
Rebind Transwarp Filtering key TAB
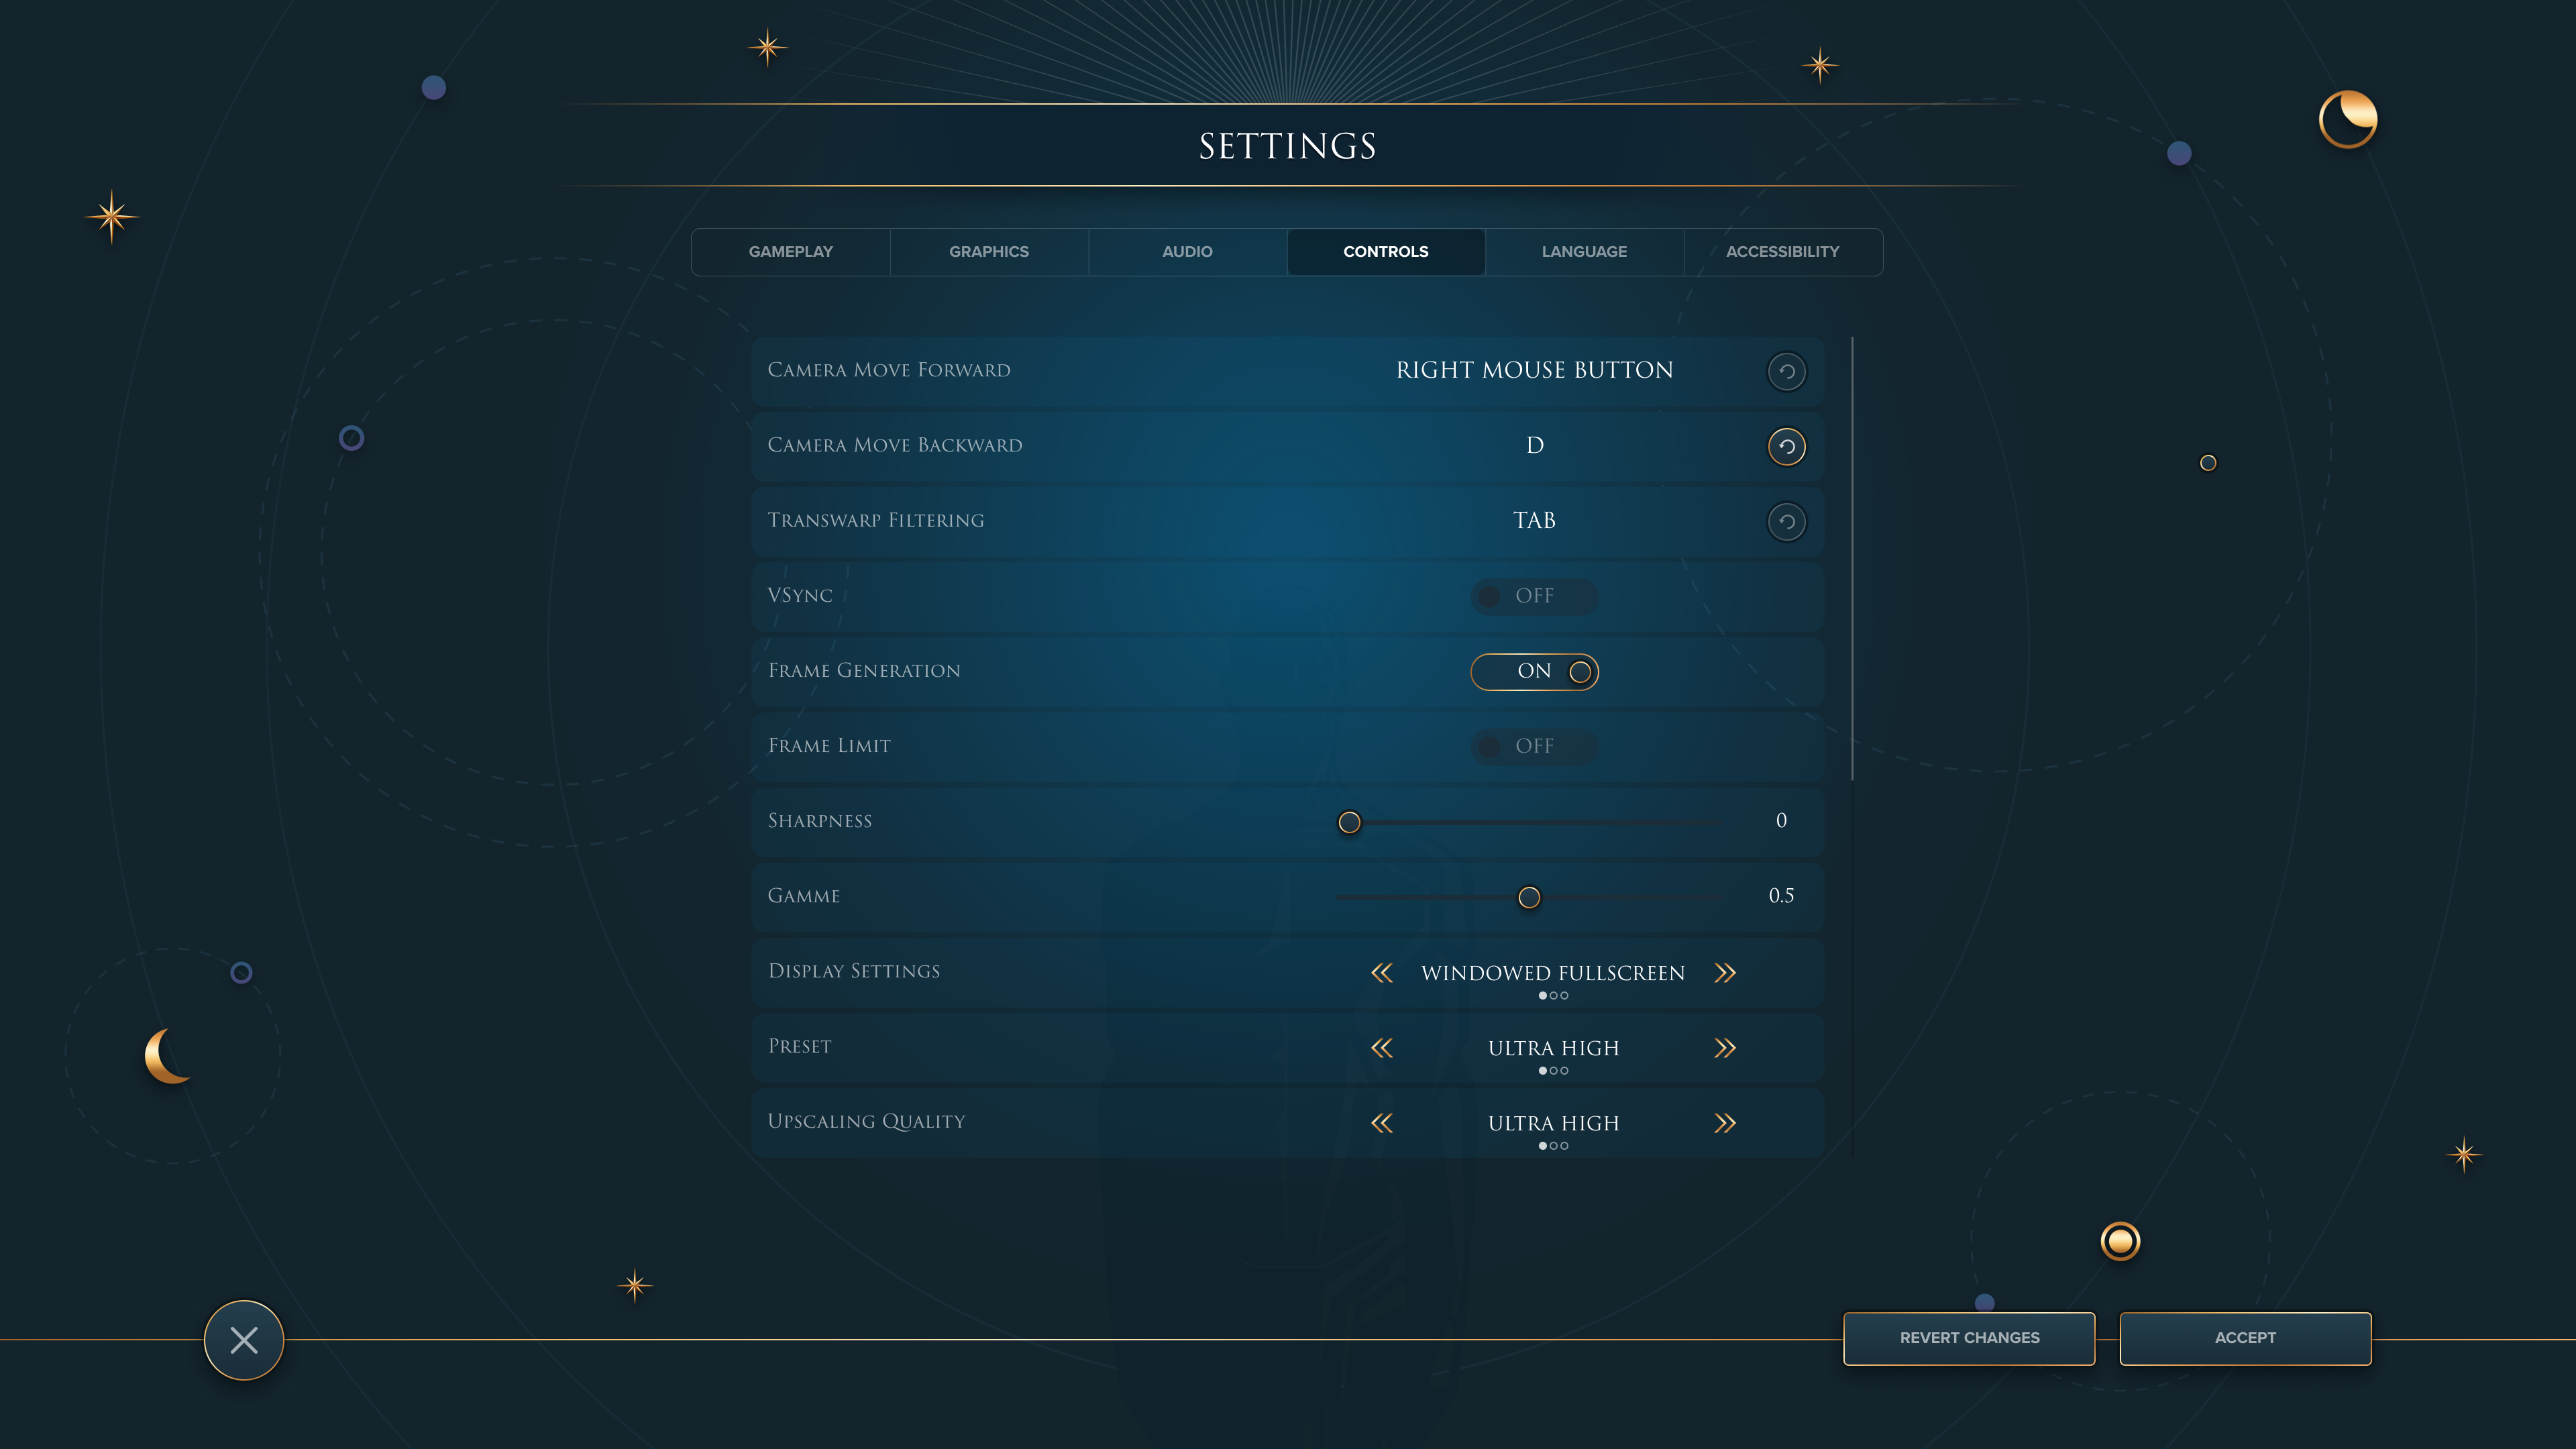click(x=1534, y=521)
